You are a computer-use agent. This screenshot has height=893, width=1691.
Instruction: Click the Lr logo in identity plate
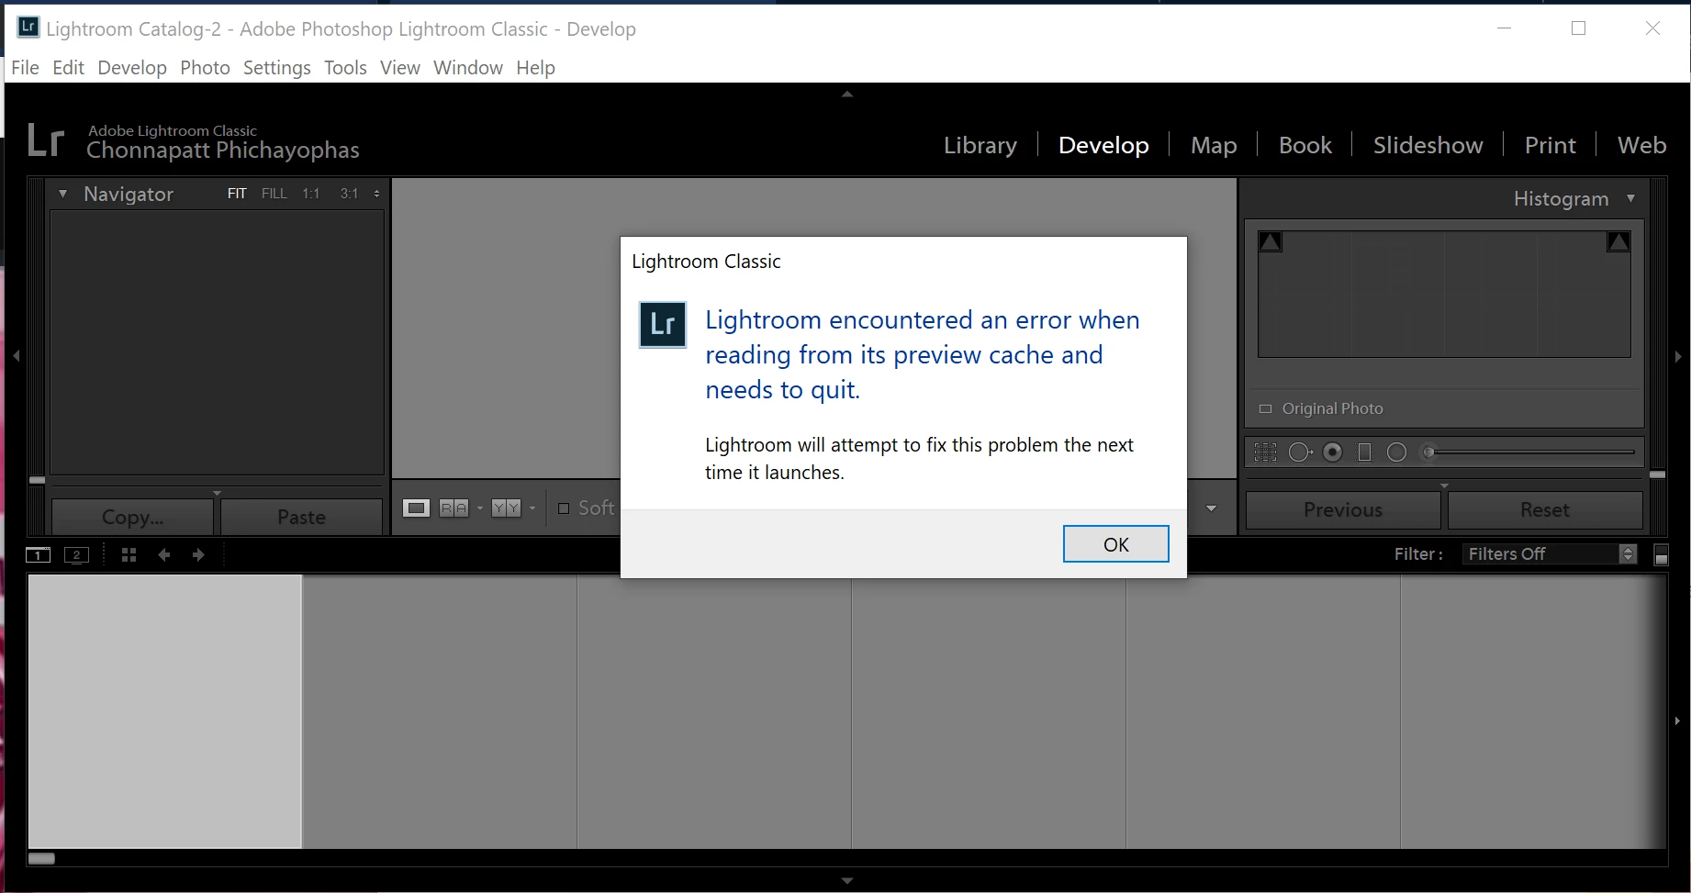coord(46,140)
